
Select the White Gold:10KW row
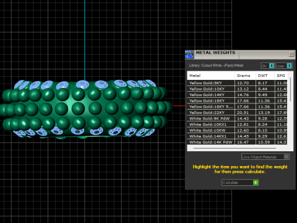coord(237,130)
